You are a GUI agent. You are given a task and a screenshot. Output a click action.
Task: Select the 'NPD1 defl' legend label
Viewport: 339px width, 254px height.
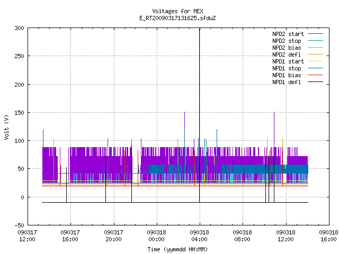[287, 83]
